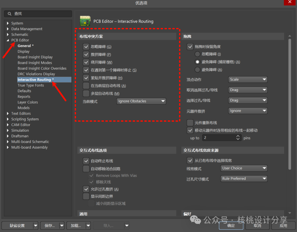Open 线宽模式 User Choice dropdown
This screenshot has width=297, height=232.
(x=244, y=168)
